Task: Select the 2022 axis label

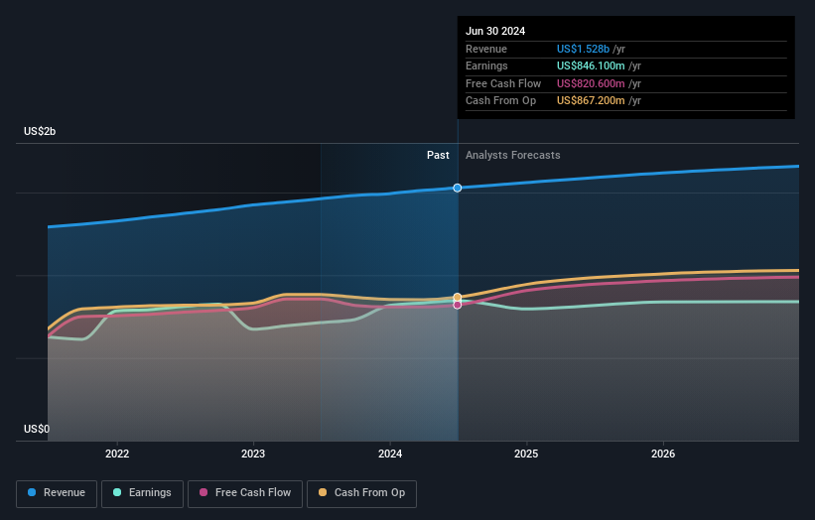Action: (117, 454)
